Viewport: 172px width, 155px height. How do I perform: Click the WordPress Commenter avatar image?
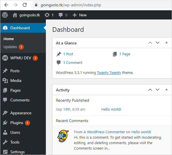pos(63,136)
